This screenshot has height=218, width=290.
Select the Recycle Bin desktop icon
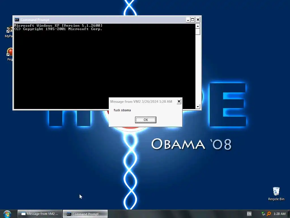pos(276,194)
